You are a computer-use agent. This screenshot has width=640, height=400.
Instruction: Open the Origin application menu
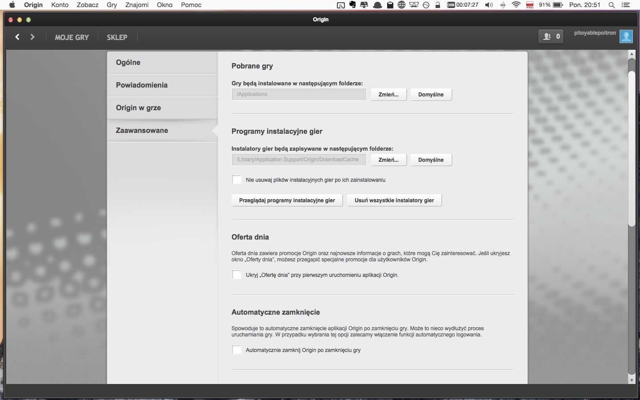[33, 5]
